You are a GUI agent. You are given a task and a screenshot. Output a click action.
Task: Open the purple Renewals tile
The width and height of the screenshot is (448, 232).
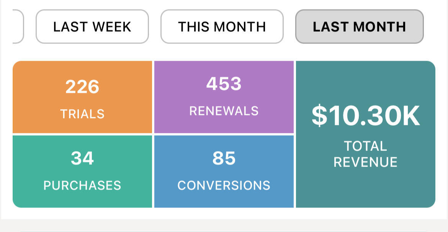click(224, 97)
